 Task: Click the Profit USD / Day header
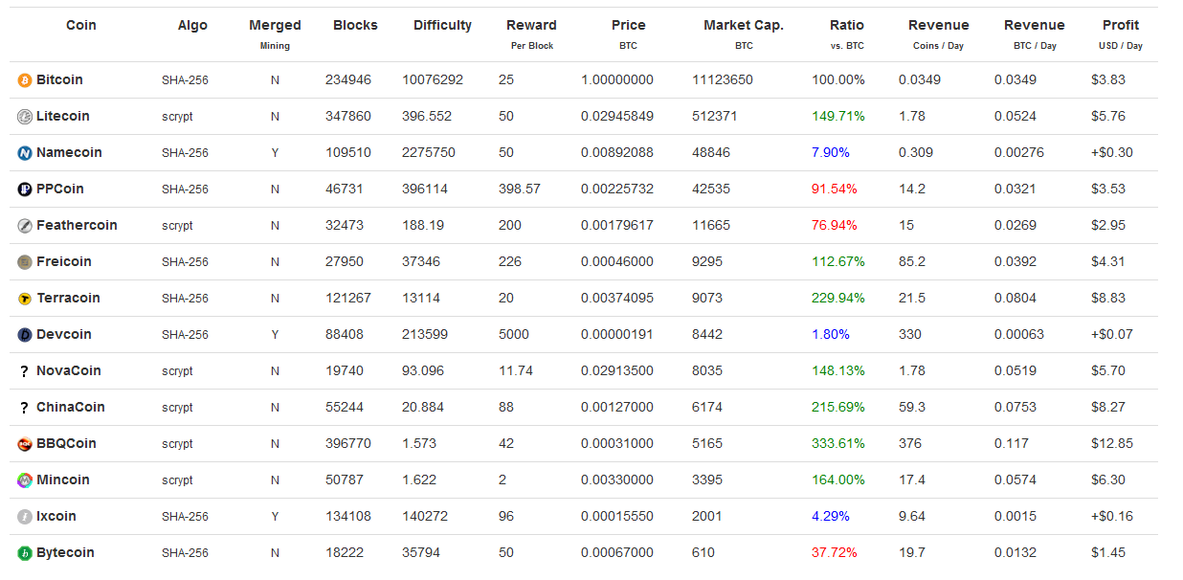pyautogui.click(x=1120, y=26)
